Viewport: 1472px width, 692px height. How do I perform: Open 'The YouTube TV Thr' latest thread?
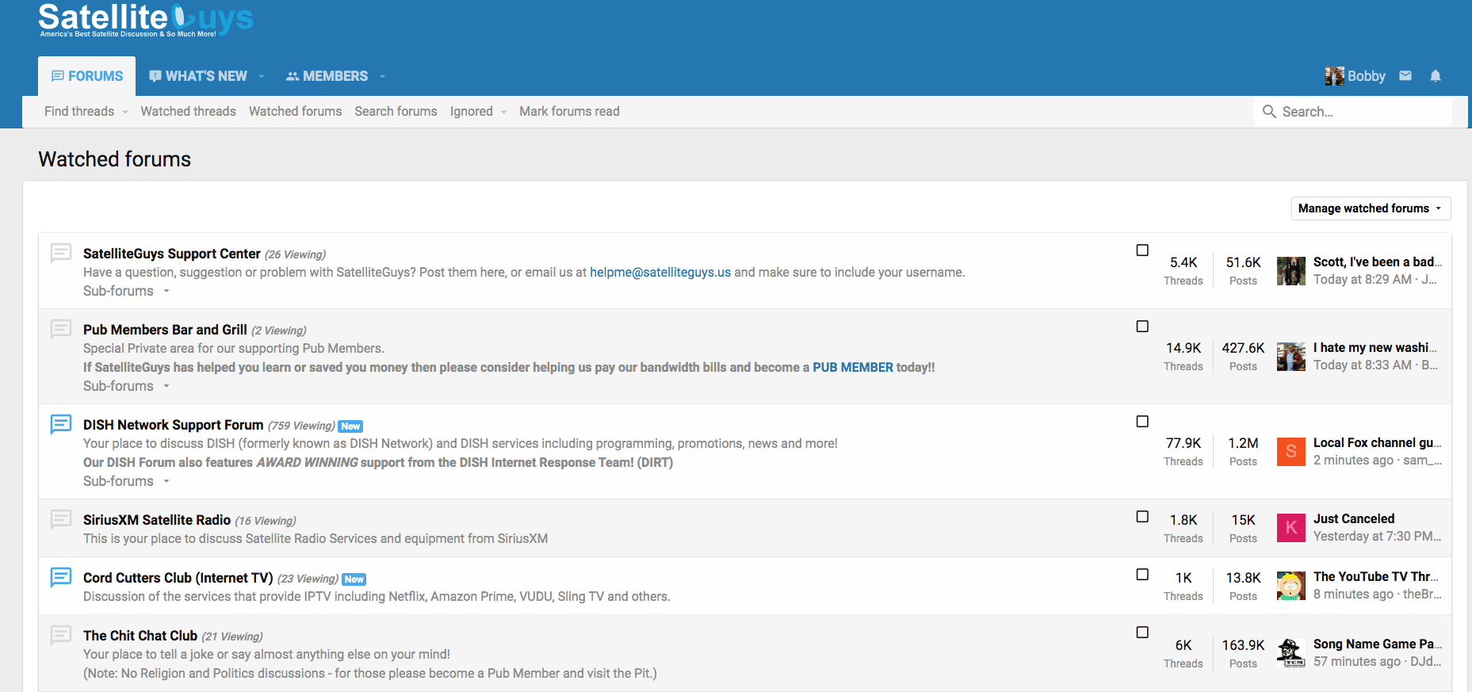click(1375, 577)
